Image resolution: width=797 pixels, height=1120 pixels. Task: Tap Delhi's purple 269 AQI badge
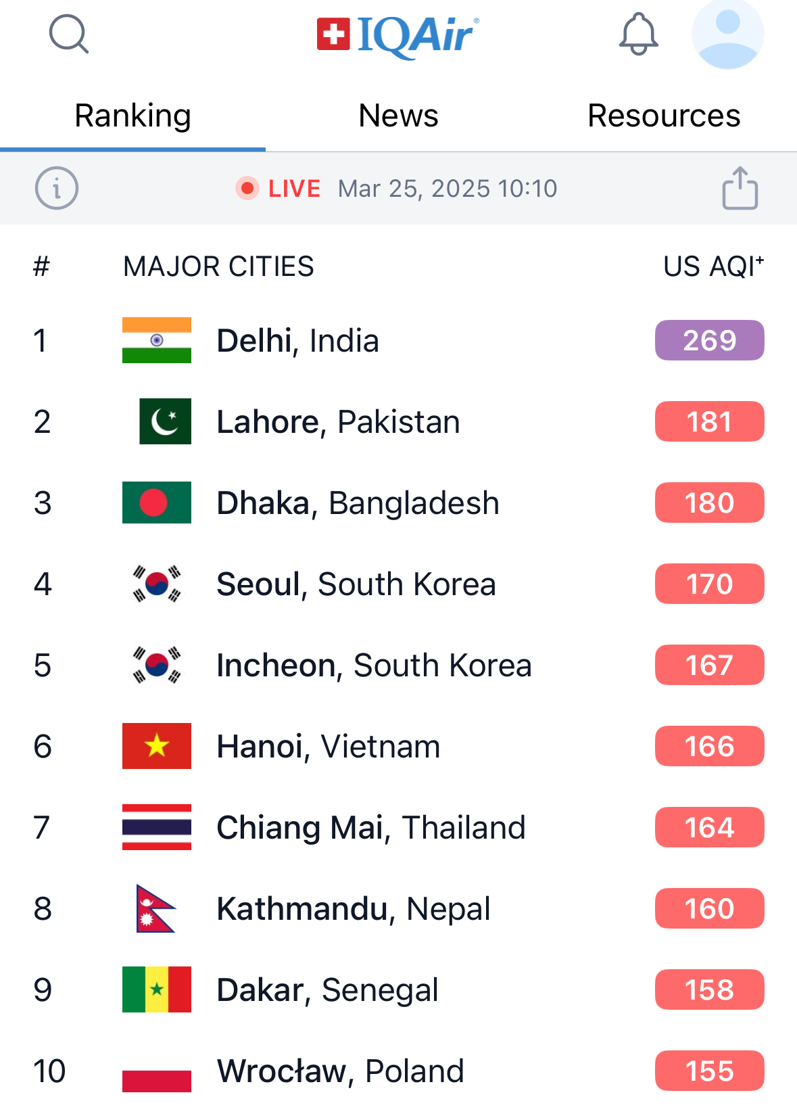(x=709, y=340)
